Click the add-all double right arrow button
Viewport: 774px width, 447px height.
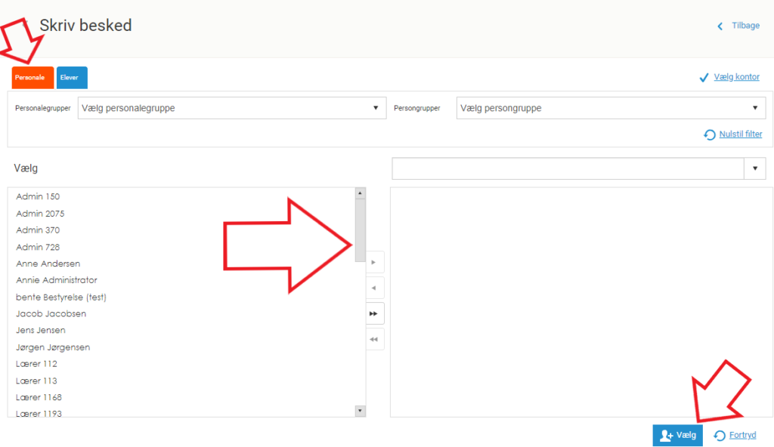tap(374, 314)
